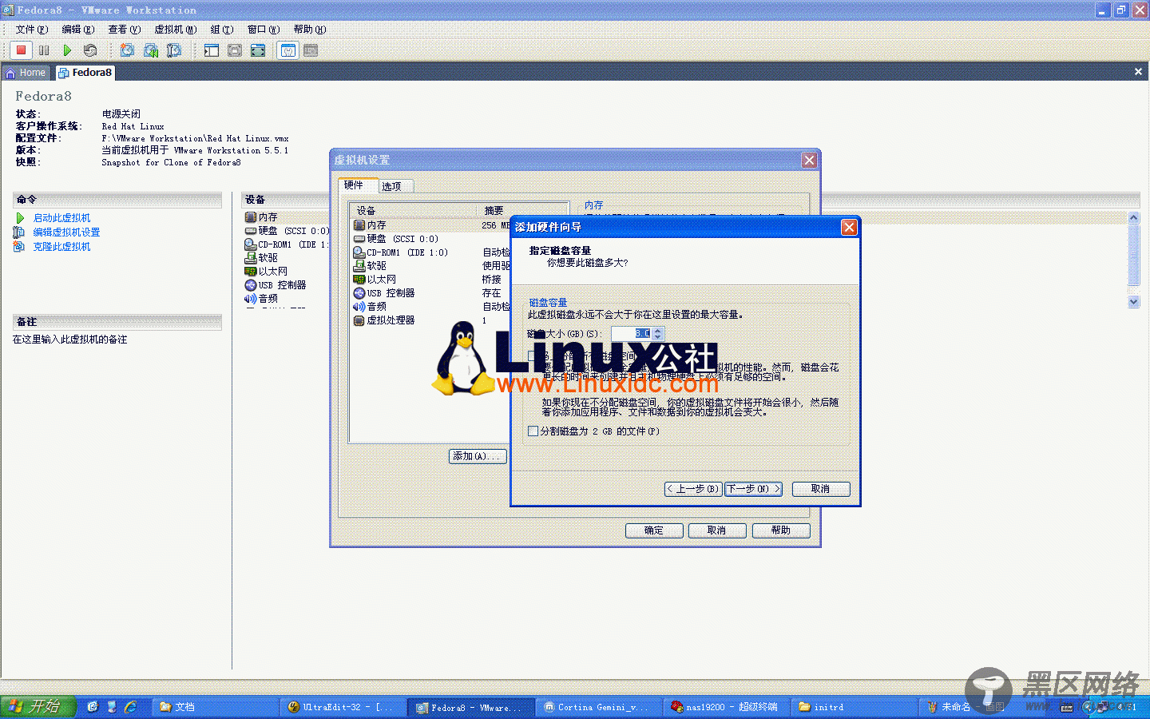Click the 启动此虚拟机 link

tap(61, 218)
